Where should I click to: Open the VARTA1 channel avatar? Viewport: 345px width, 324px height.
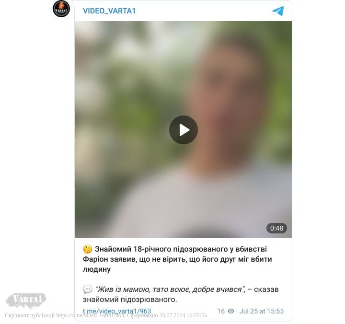click(61, 9)
